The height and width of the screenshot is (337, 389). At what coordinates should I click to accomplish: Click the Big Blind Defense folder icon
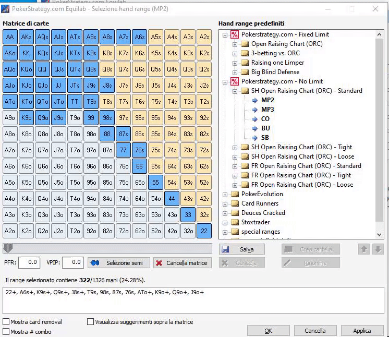click(245, 72)
